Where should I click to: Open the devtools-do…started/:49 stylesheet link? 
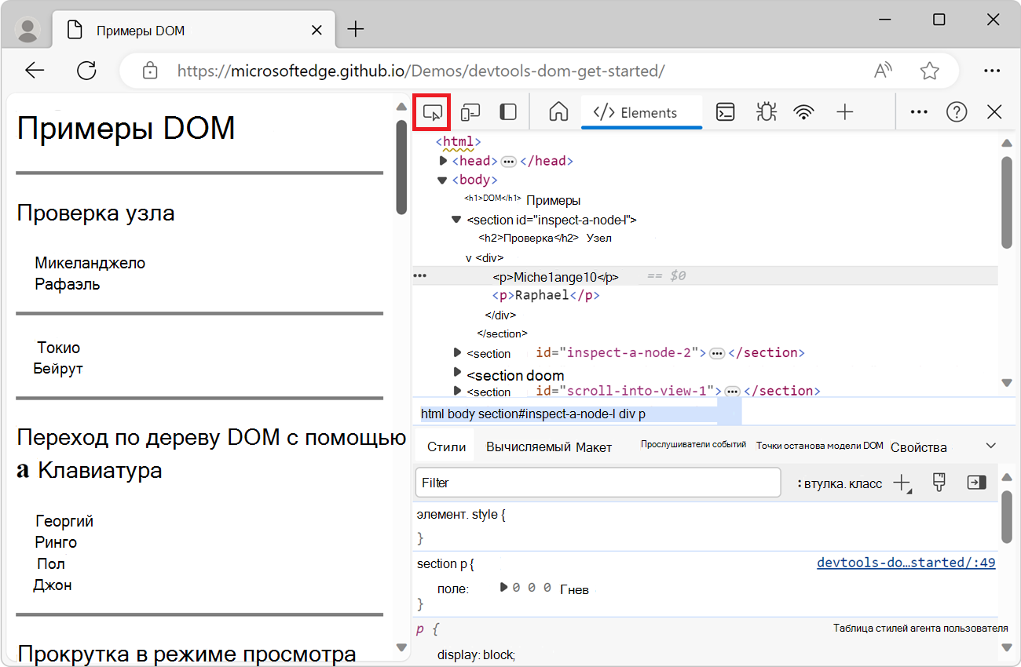(x=906, y=562)
